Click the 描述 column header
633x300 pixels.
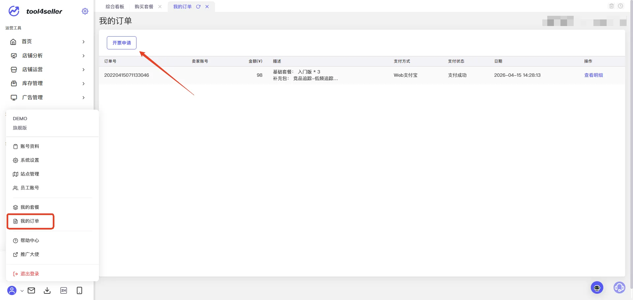pyautogui.click(x=277, y=61)
